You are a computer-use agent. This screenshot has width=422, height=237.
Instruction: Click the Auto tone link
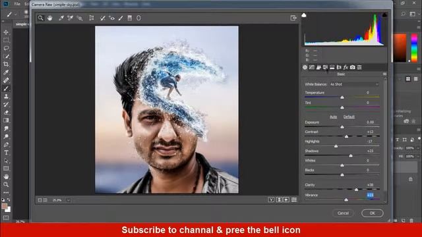[333, 117]
